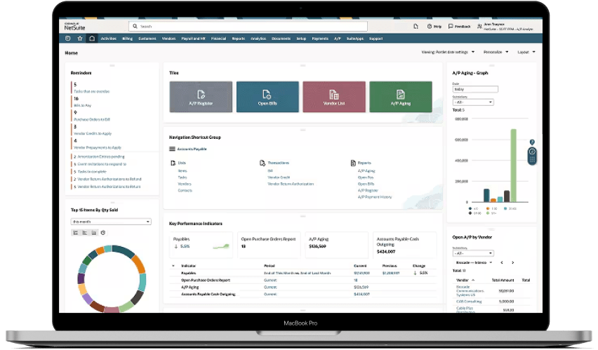Switch Top 15 Items chart to bar chart icon

[x=85, y=233]
